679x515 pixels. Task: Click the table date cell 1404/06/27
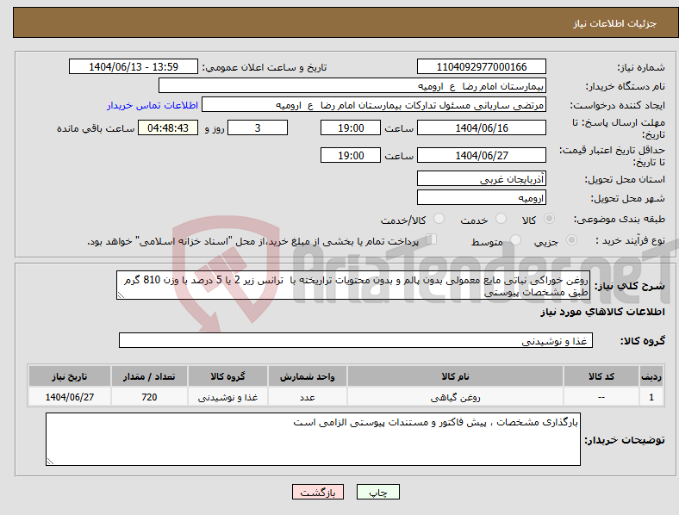70,397
